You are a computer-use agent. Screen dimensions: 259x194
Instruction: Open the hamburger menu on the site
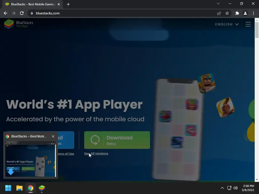248,24
